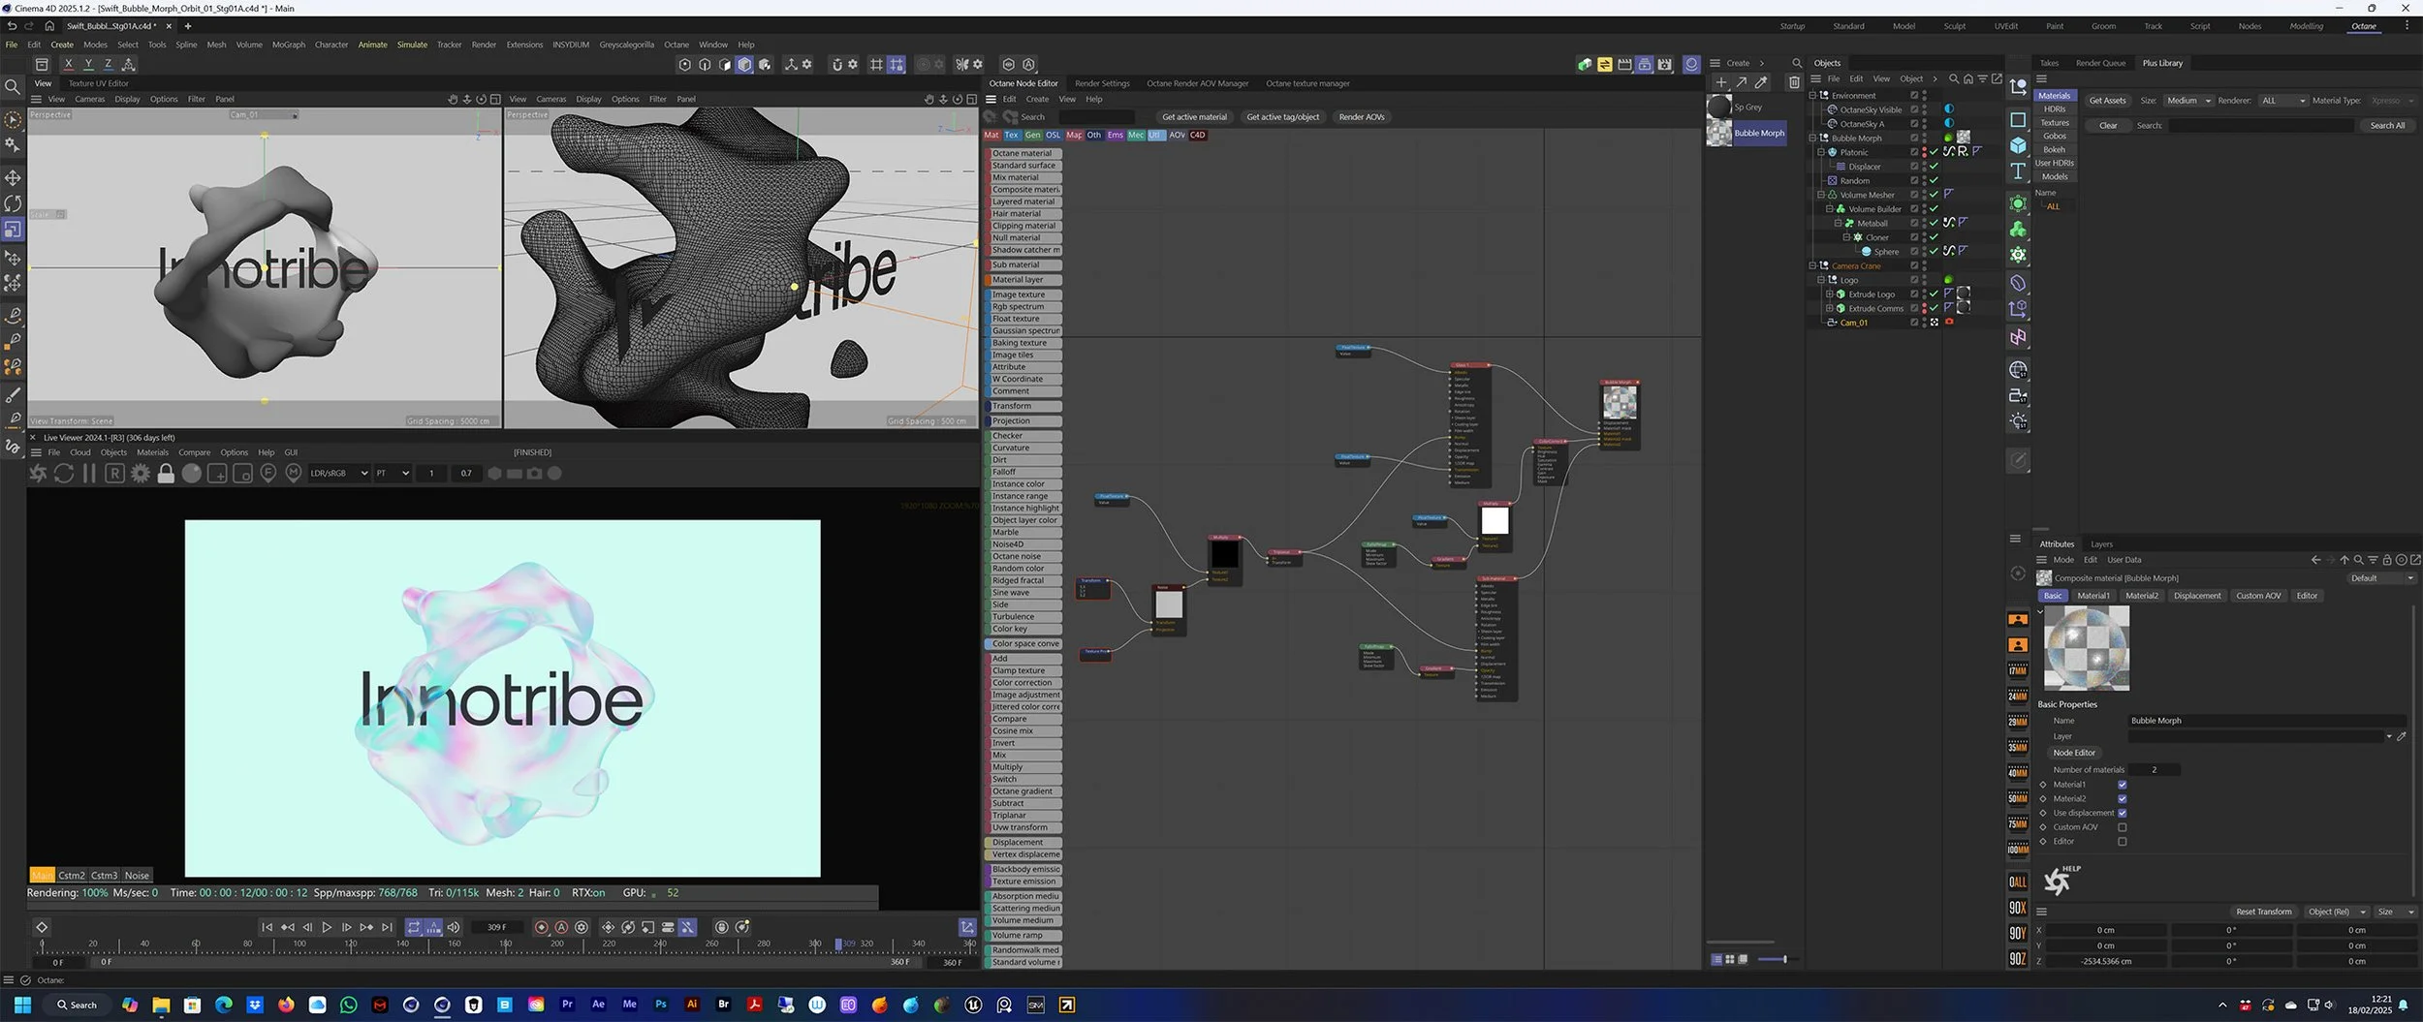
Task: Toggle Random effector enable checkmark
Action: (1934, 180)
